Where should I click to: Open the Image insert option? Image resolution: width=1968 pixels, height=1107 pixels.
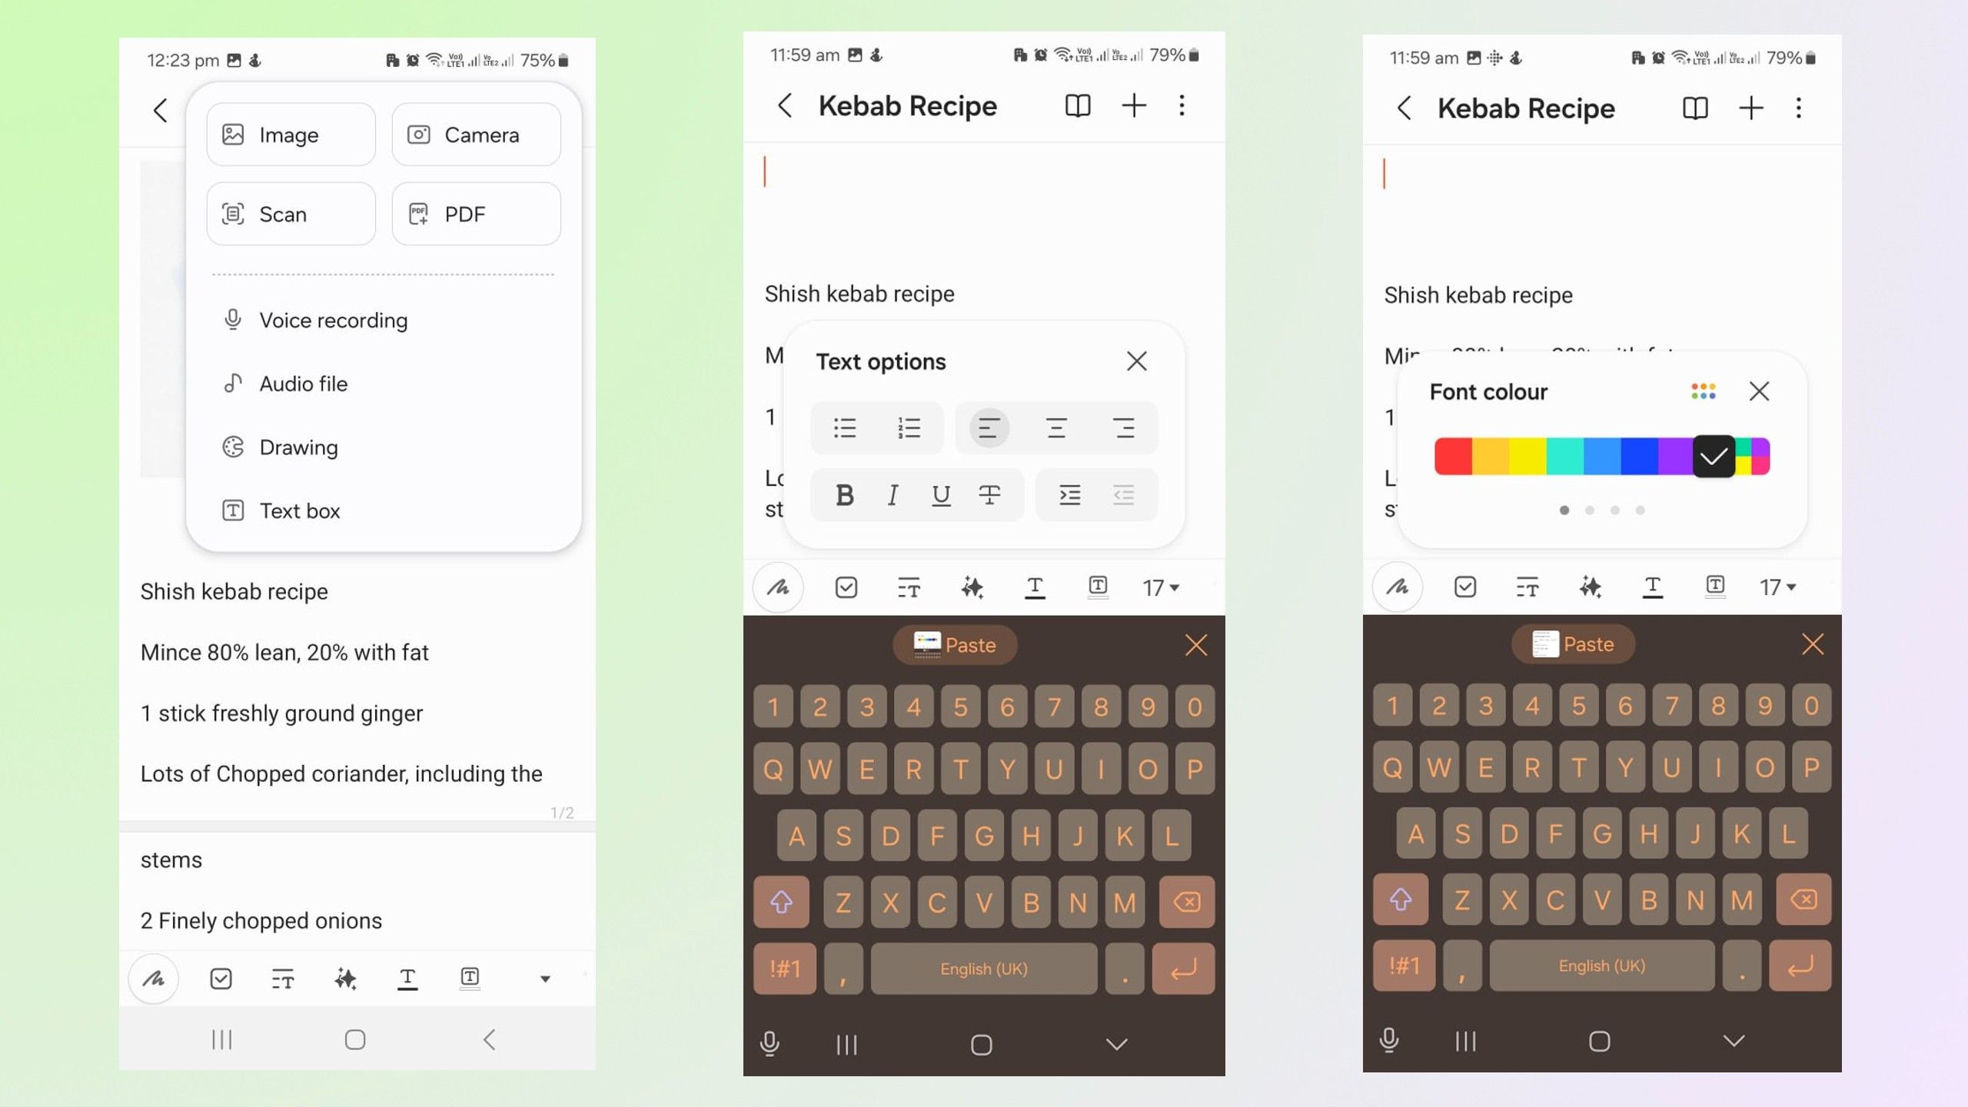289,134
